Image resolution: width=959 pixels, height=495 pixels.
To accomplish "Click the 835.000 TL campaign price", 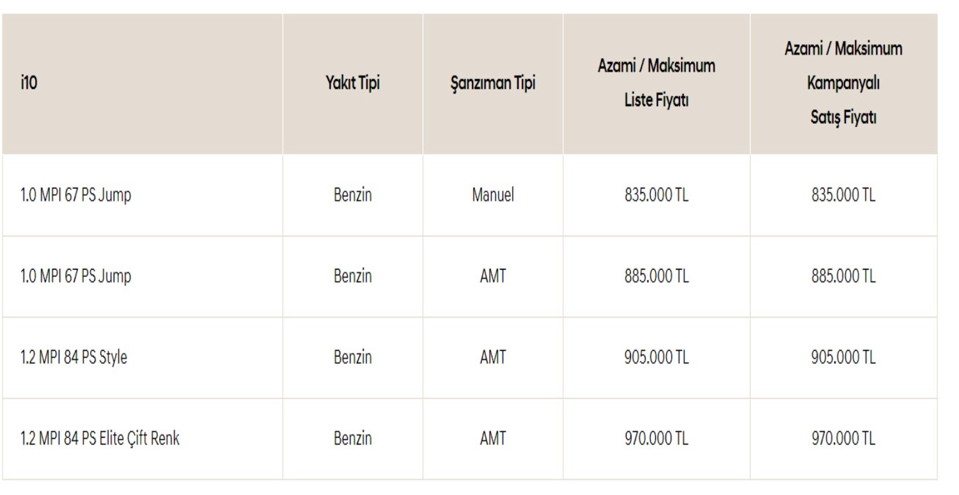I will click(843, 195).
